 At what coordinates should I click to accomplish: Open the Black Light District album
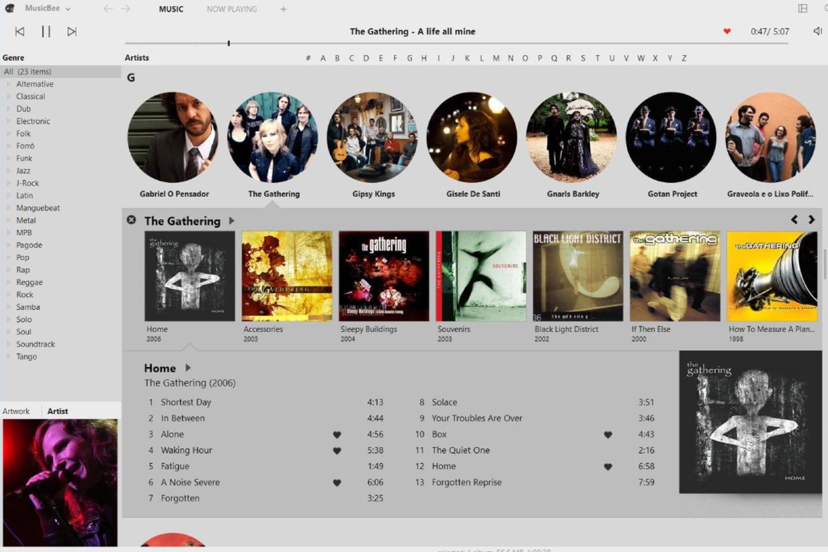click(x=578, y=276)
